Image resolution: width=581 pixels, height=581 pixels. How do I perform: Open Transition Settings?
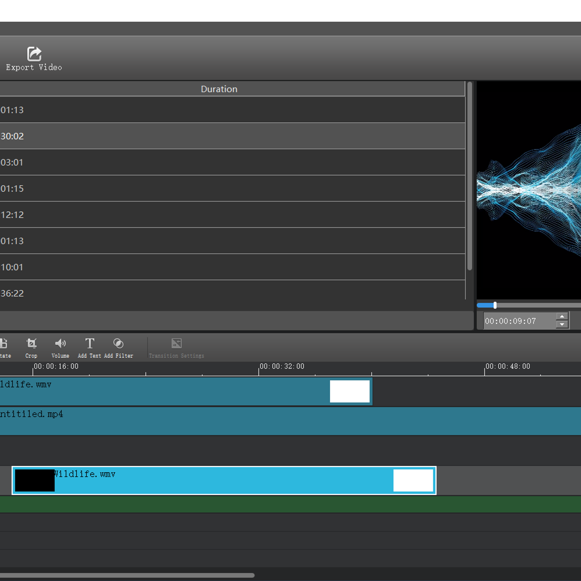click(x=176, y=344)
